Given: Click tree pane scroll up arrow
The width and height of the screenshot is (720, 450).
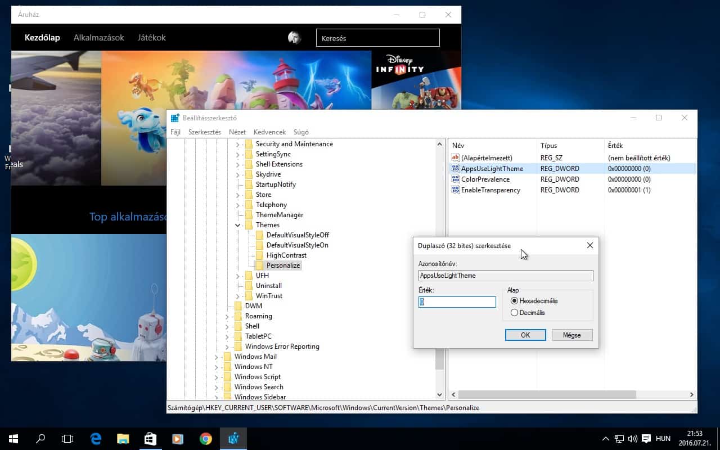Looking at the screenshot, I should click(x=440, y=143).
